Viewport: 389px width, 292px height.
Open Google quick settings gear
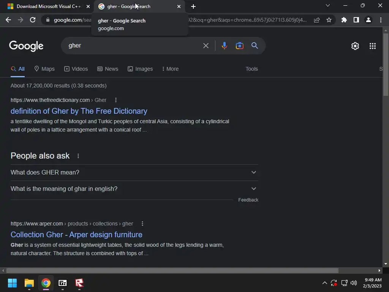[x=355, y=46]
